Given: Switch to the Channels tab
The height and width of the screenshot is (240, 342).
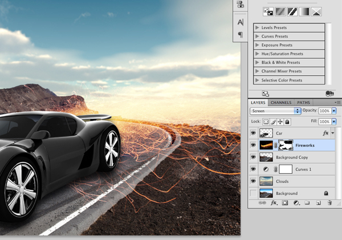Looking at the screenshot, I should tap(281, 103).
